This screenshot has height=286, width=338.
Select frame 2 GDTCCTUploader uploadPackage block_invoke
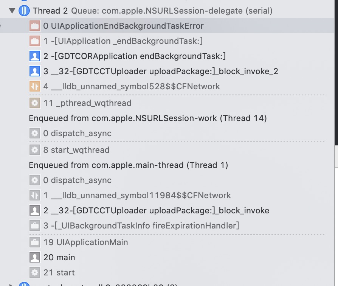pos(167,210)
